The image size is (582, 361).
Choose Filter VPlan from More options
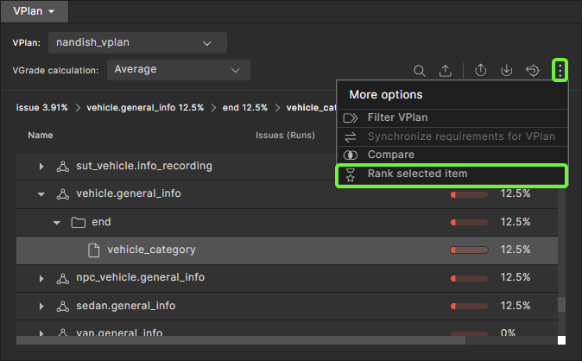point(397,117)
